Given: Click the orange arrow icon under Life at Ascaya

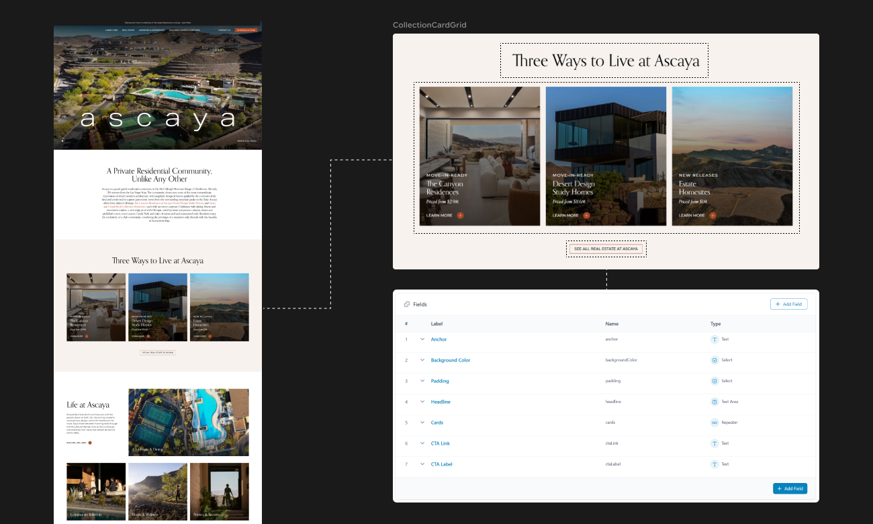Looking at the screenshot, I should 90,443.
